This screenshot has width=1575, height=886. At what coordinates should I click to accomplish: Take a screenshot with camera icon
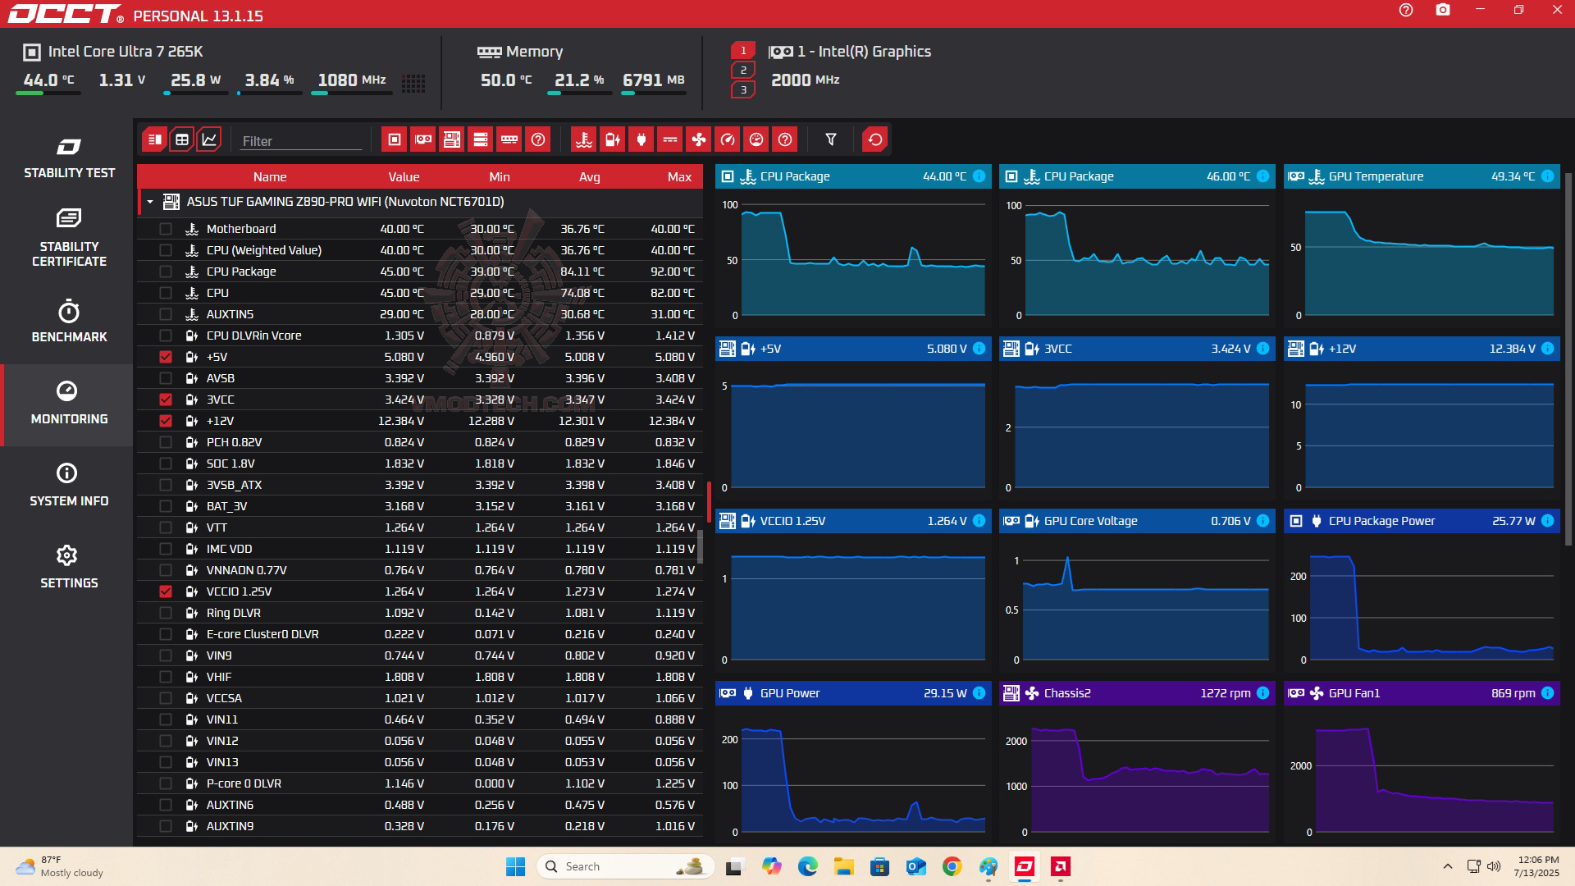tap(1443, 11)
